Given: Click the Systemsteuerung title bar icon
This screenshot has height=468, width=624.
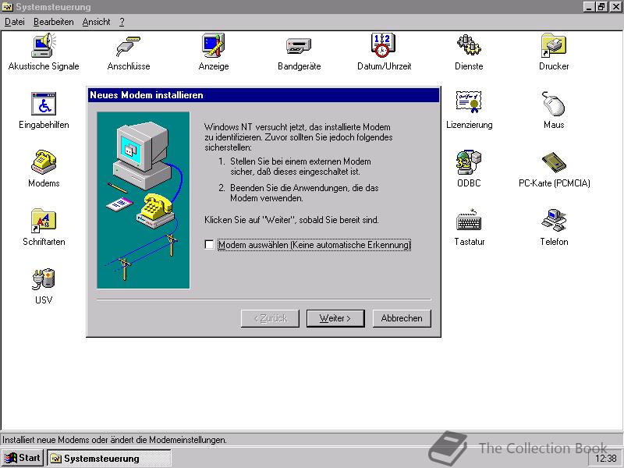Looking at the screenshot, I should 8,7.
